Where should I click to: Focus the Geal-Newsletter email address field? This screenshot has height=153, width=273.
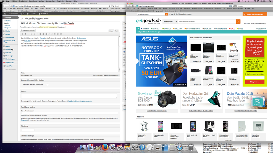255,78
